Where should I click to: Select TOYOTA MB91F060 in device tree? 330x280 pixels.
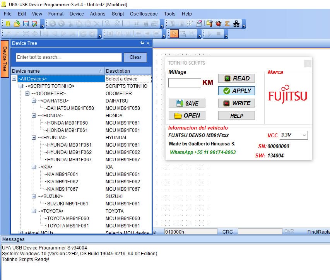pos(68,219)
